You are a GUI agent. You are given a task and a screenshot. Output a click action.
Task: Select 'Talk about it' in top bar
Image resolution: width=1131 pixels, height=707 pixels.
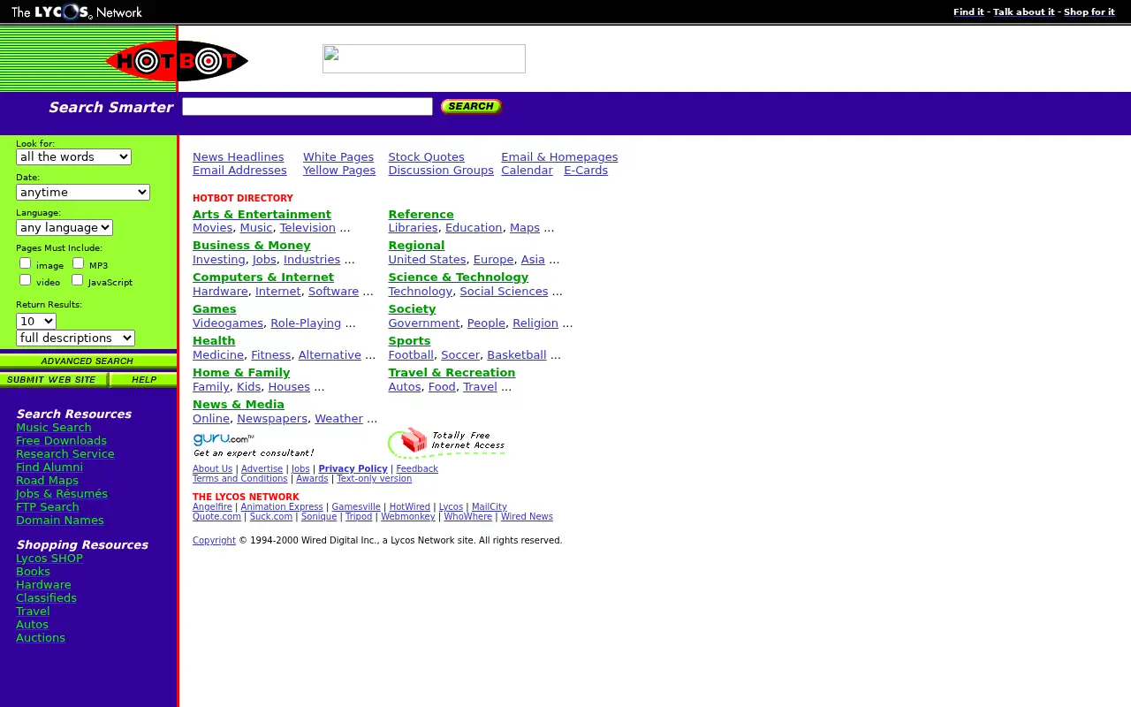(x=1024, y=11)
